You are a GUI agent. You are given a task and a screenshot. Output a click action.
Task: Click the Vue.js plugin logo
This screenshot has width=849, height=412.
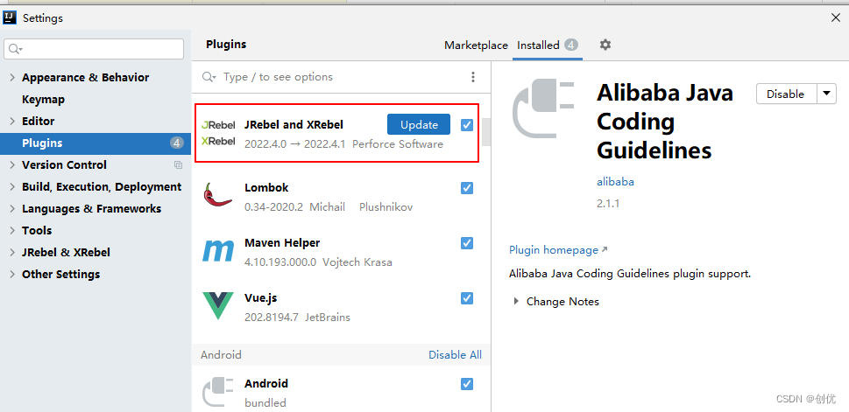point(217,305)
